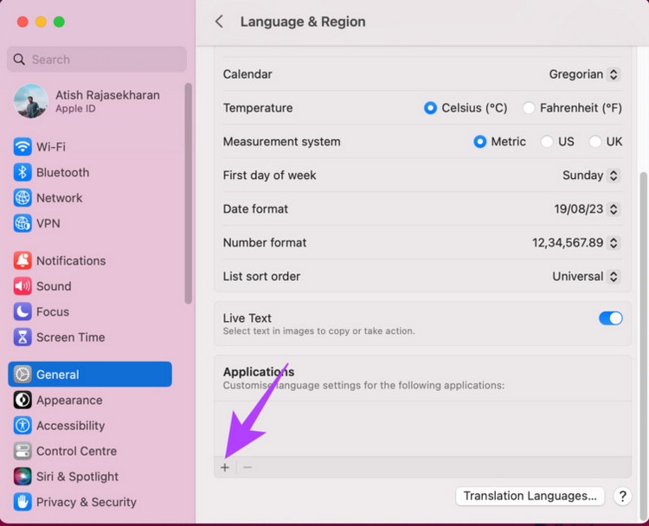
Task: Click the Wi-Fi icon in sidebar
Action: 22,147
